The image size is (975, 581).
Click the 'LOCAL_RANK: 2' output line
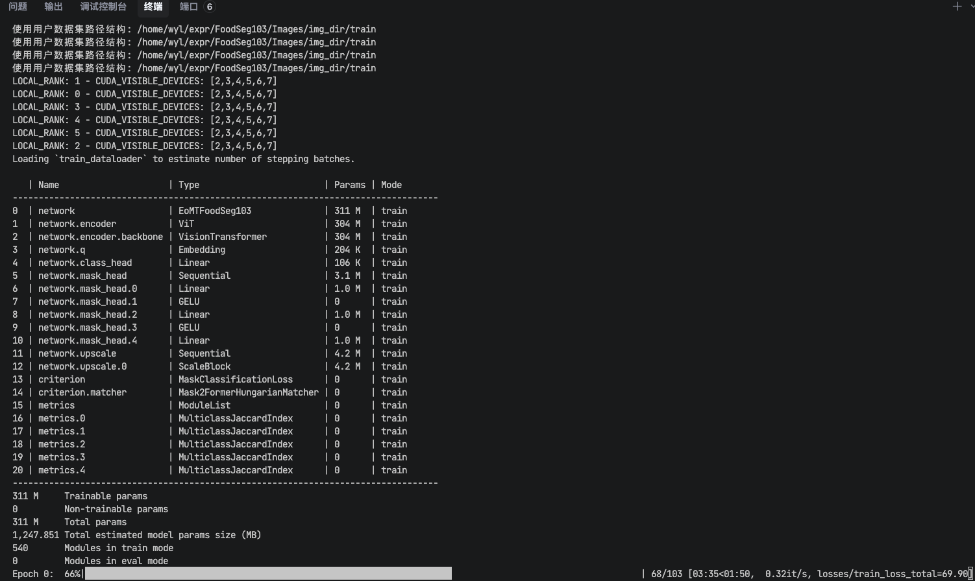point(145,146)
